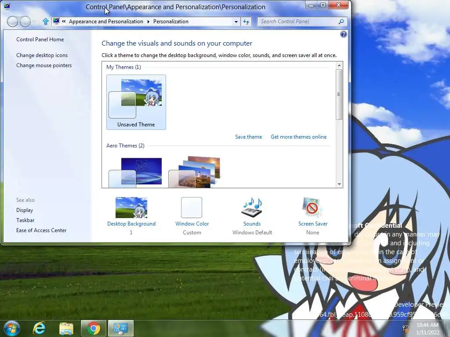This screenshot has height=337, width=450.
Task: Click the Forward navigation arrow button
Action: 25,22
